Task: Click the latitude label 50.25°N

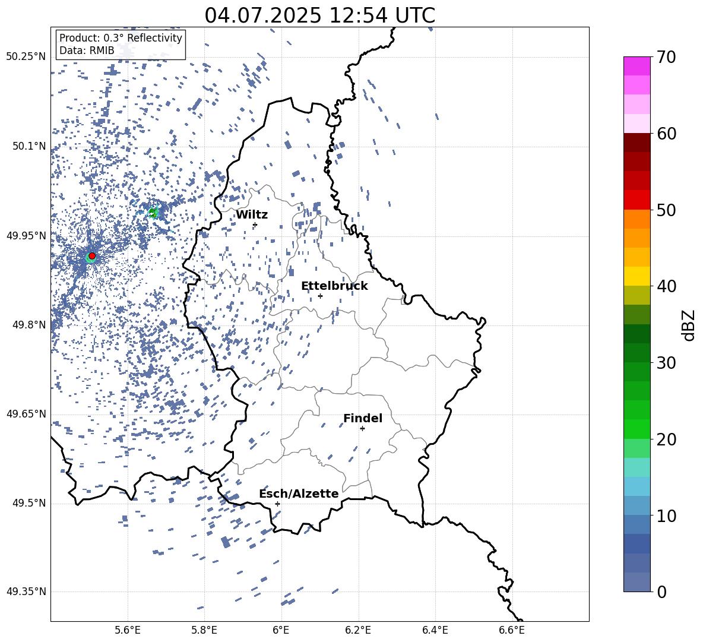Action: pyautogui.click(x=26, y=57)
